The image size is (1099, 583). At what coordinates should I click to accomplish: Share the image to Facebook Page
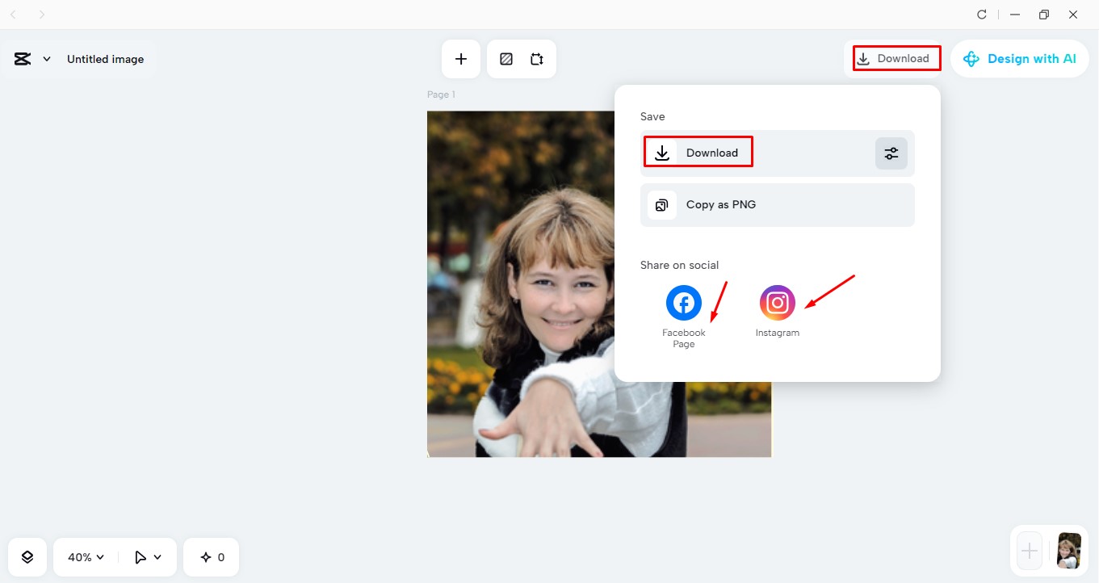coord(683,302)
